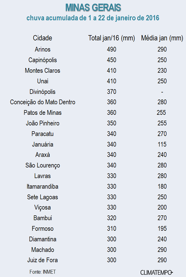Select the Viçosa city name

coord(42,208)
